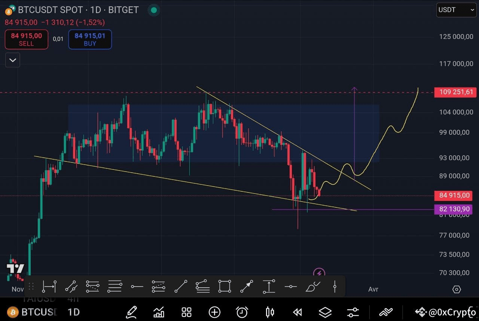Screen dimensions: 479x321
Task: Click the blue BUY 84 915,01 button
Action: point(90,39)
